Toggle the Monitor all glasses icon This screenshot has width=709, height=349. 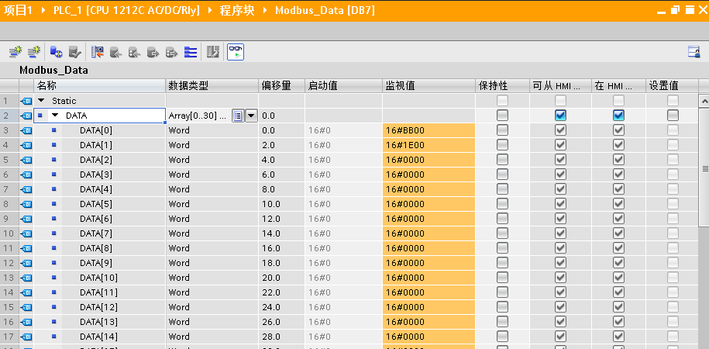[236, 52]
